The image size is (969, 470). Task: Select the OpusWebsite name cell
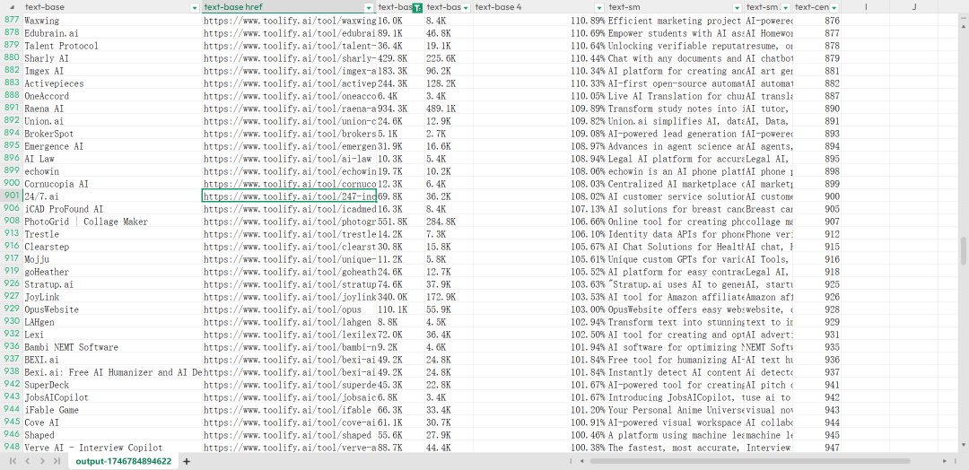(x=112, y=309)
